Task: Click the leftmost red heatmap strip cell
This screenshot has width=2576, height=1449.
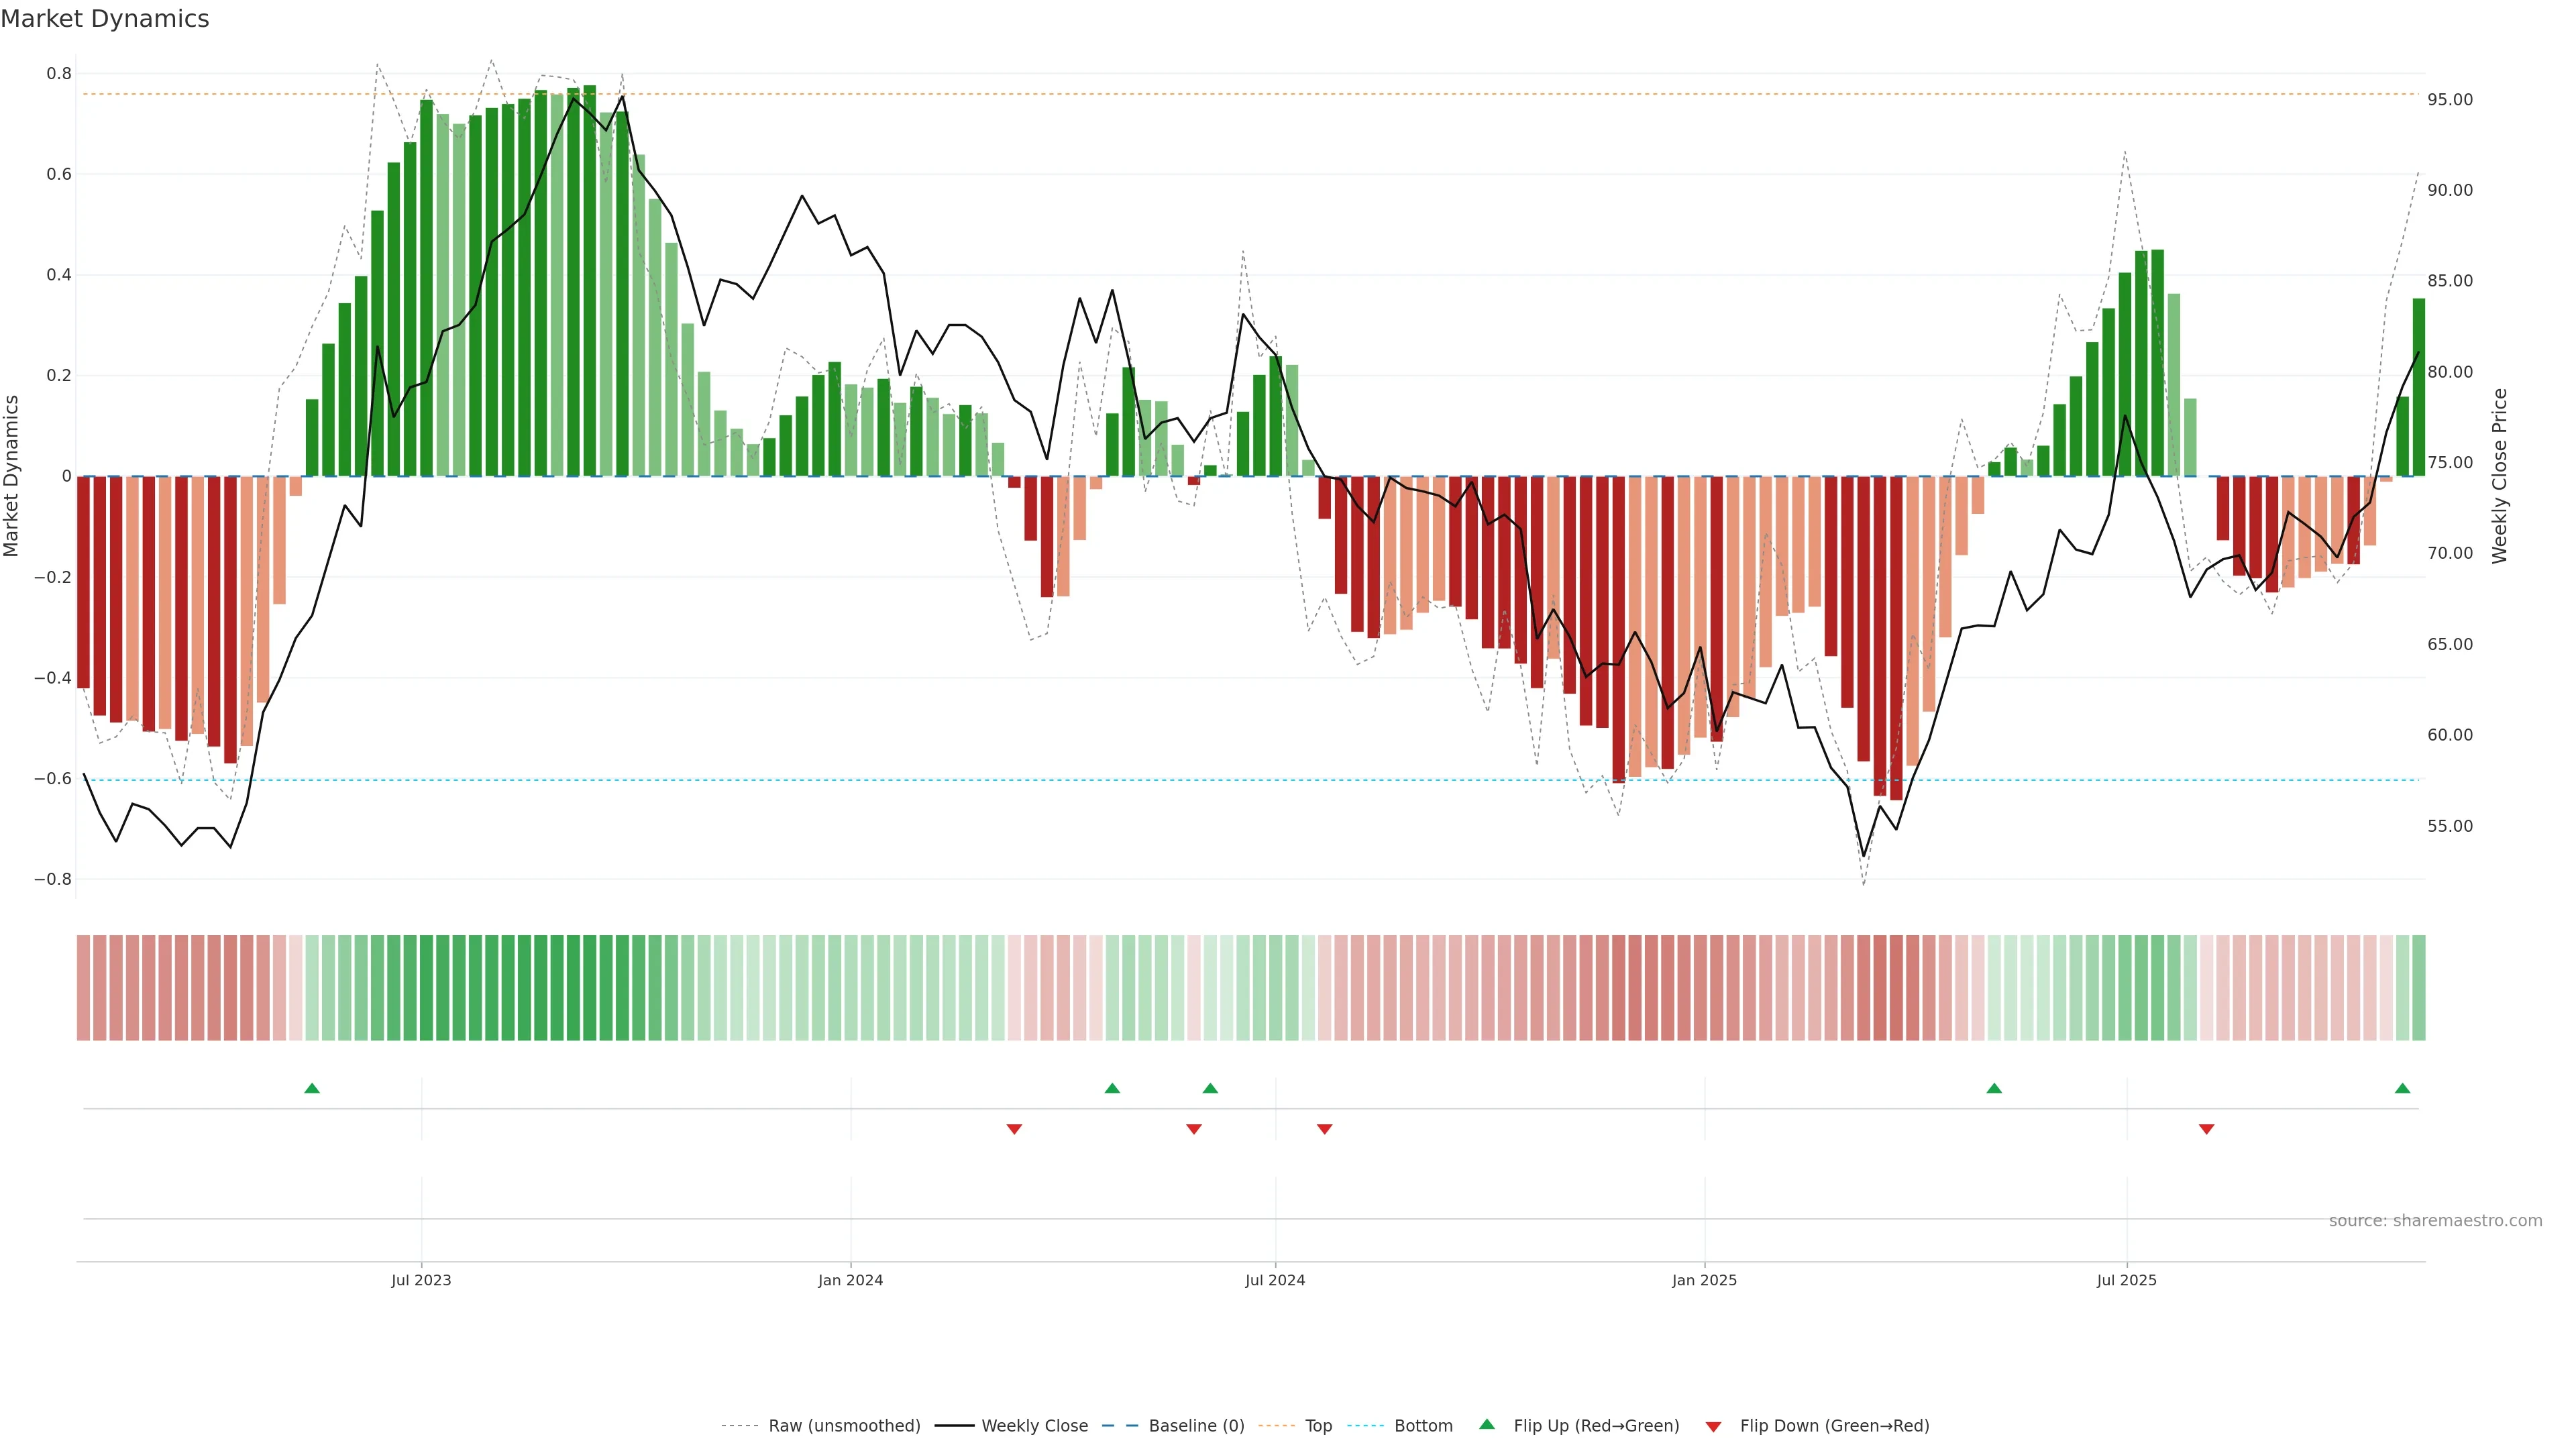Action: tap(83, 987)
